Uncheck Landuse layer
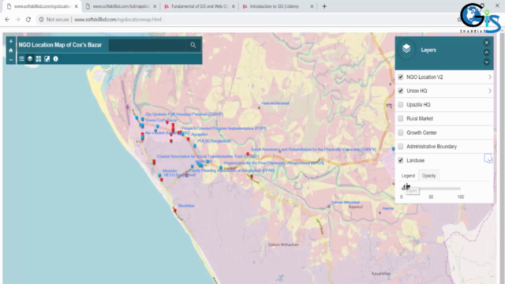505x284 pixels. click(x=401, y=160)
